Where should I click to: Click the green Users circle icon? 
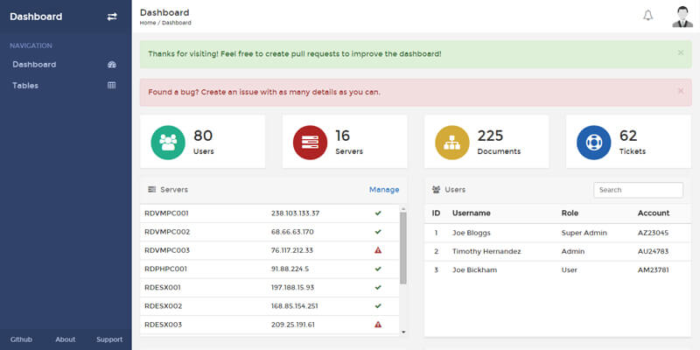pyautogui.click(x=169, y=143)
